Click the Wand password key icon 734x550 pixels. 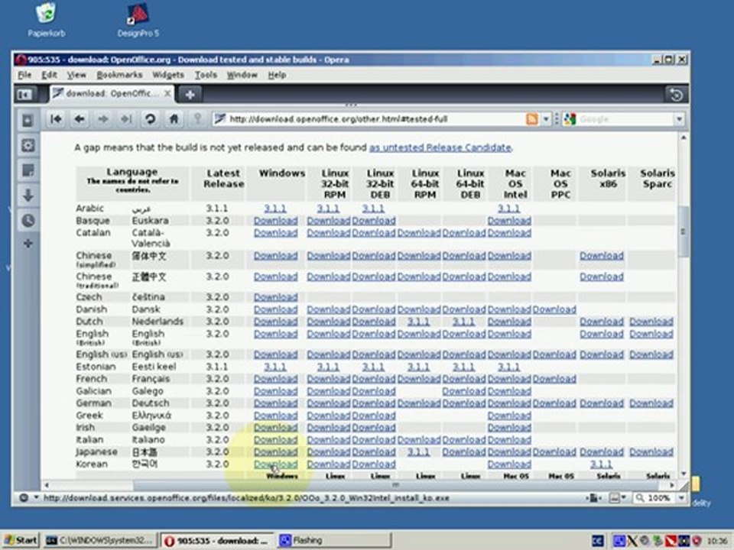(197, 119)
